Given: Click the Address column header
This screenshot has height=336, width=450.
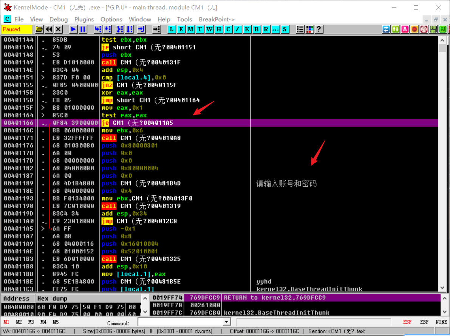Looking at the screenshot, I should [16, 299].
